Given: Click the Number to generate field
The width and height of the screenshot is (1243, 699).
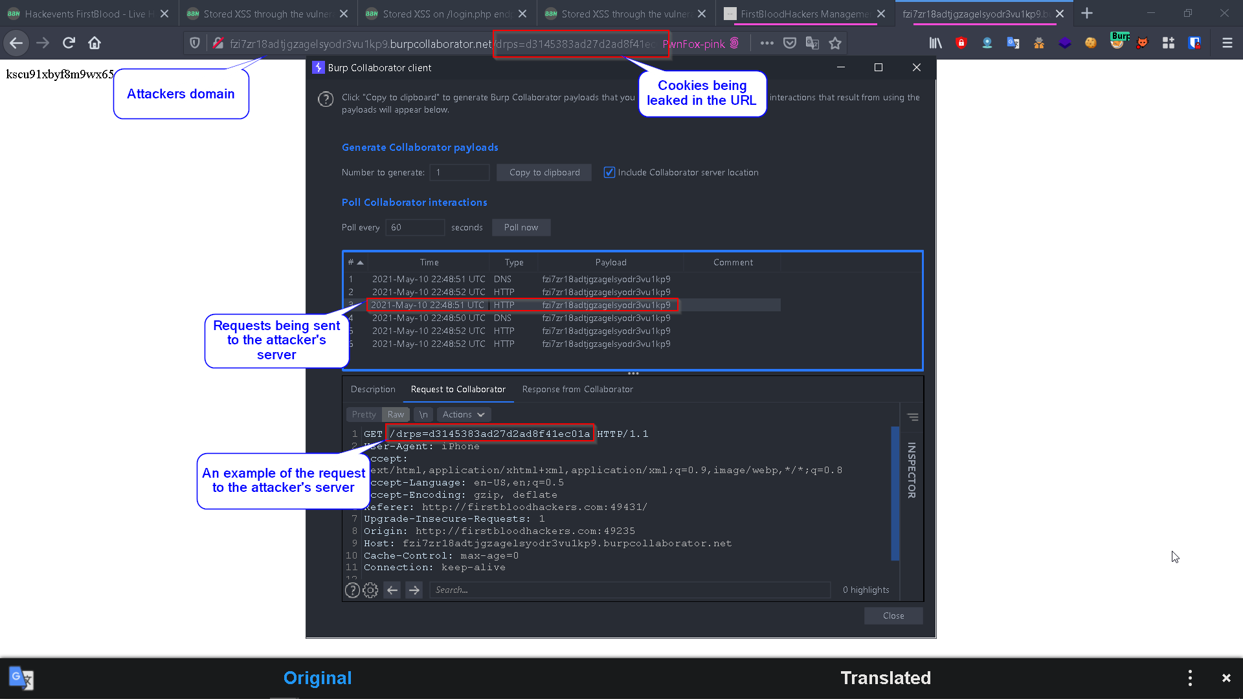Looking at the screenshot, I should point(460,173).
